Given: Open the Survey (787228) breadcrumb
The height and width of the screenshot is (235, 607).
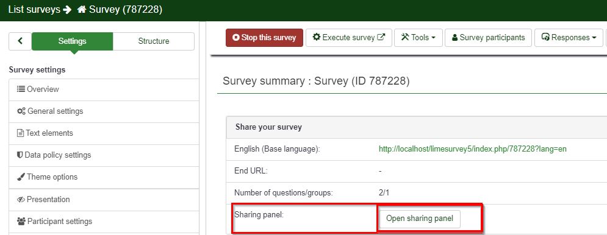Looking at the screenshot, I should (x=125, y=9).
